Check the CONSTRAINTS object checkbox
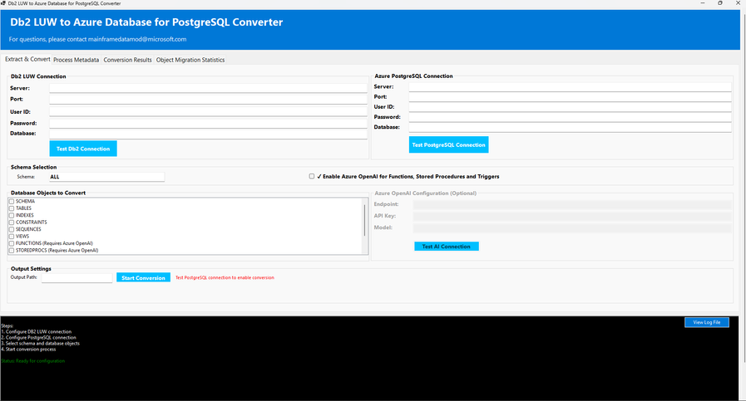 12,223
